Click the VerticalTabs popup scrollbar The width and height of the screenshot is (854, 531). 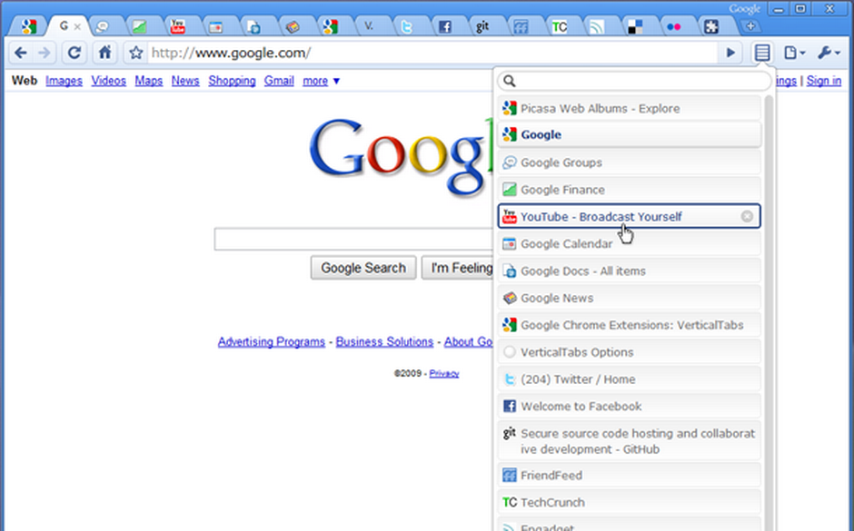tap(769, 313)
